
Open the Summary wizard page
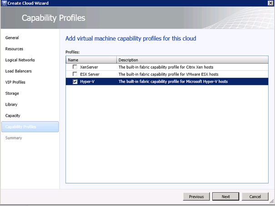click(x=14, y=138)
